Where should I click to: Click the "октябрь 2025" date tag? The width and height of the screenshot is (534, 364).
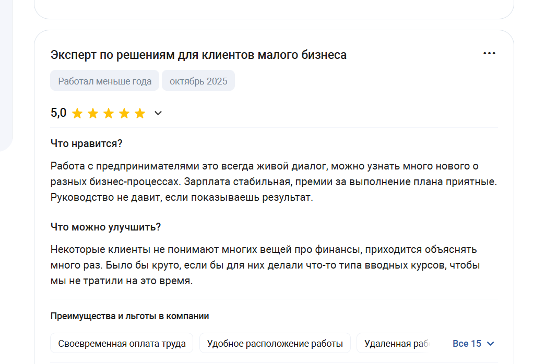point(198,81)
